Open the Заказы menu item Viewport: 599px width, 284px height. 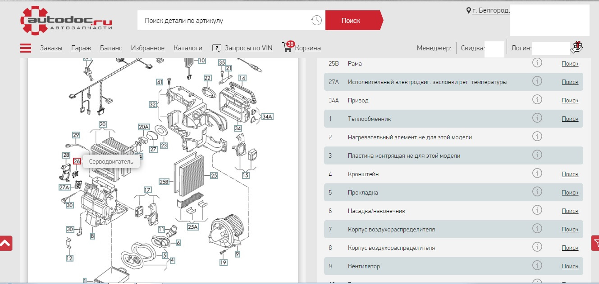(51, 48)
